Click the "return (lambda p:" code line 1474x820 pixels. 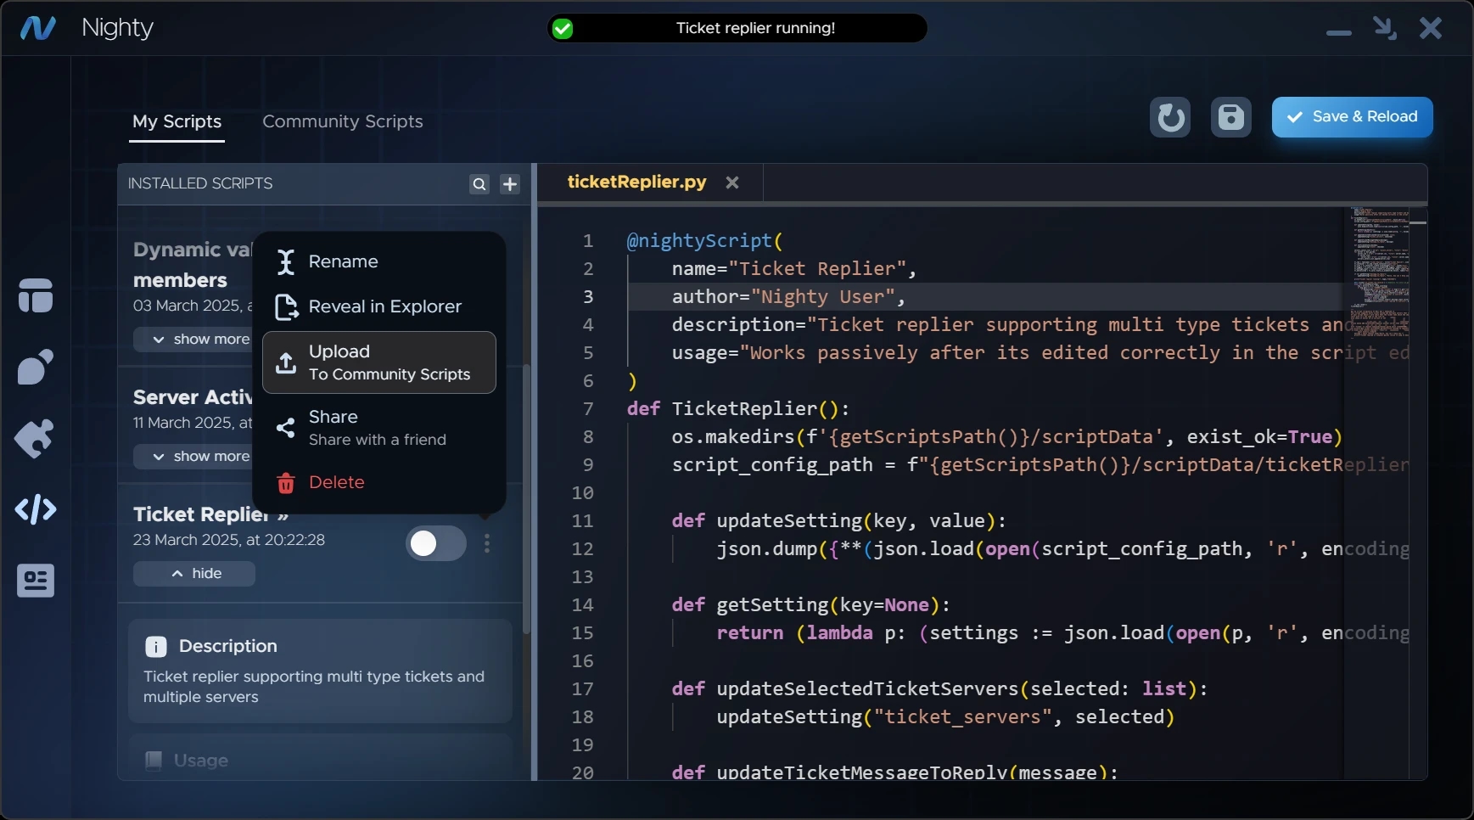[x=1063, y=633]
